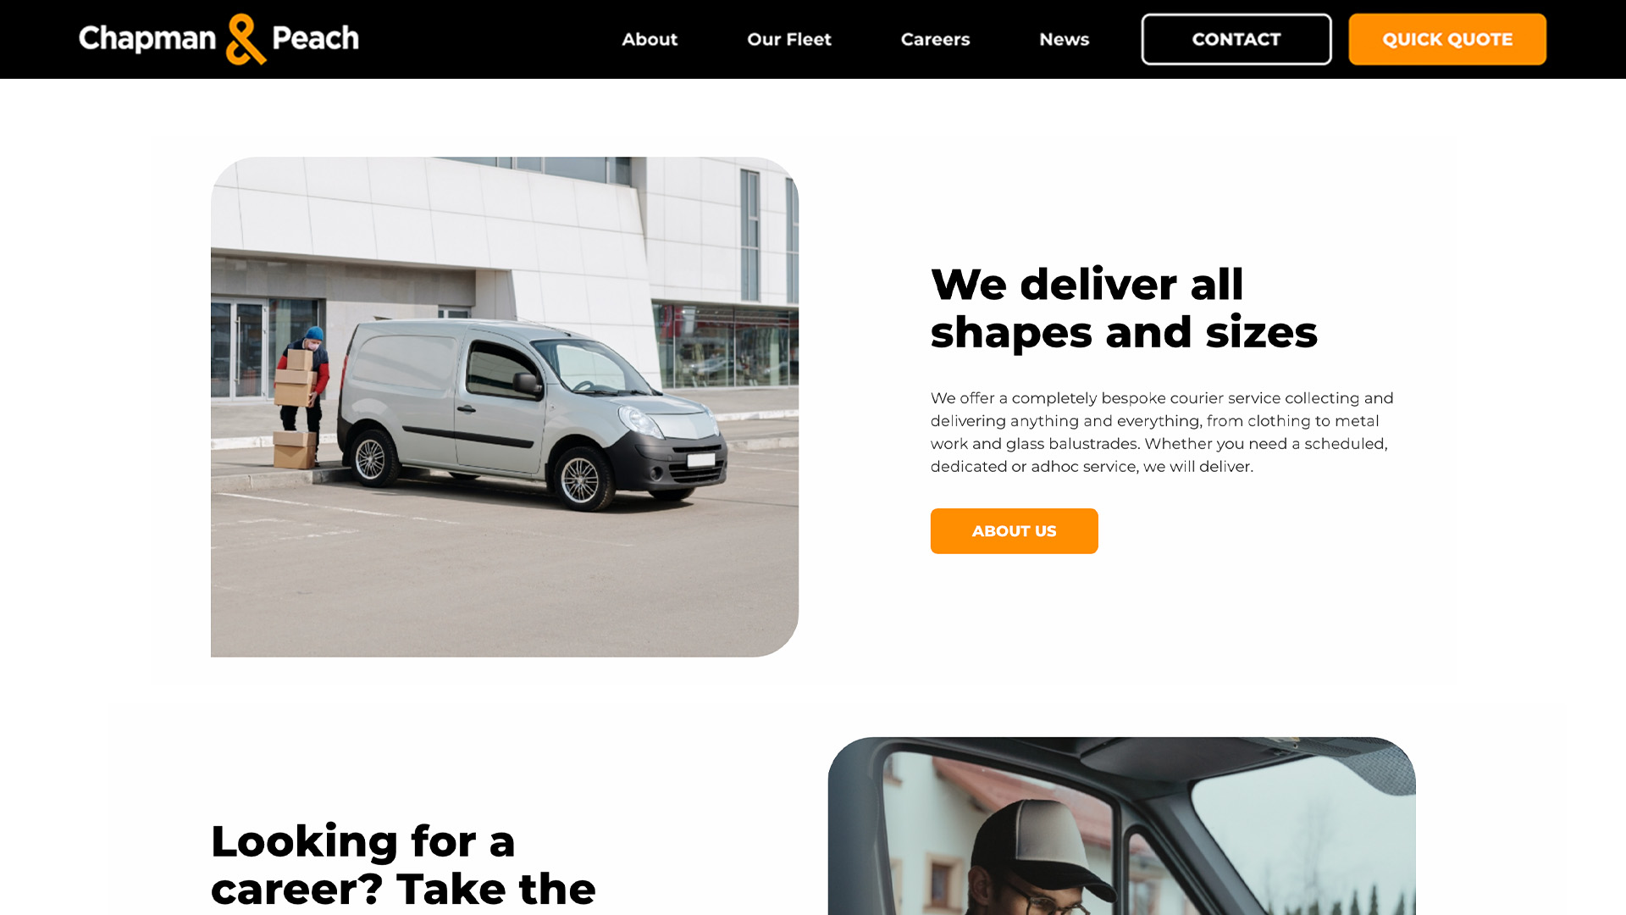The image size is (1626, 915).
Task: Click the Chapman & Peach logo
Action: 218,39
